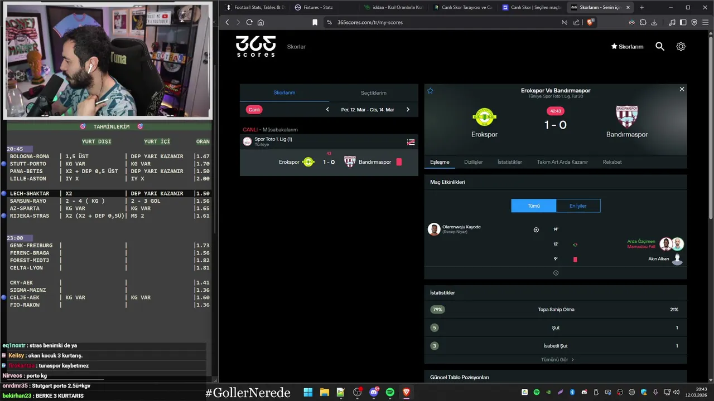Switch to Canlı Skor | Seçilen maçlar tab

point(532,7)
